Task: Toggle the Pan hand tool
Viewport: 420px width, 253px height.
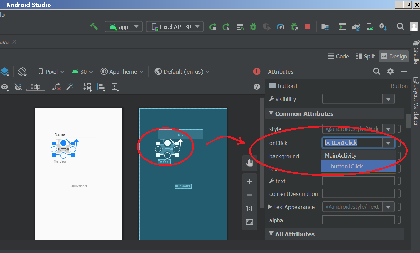Action: click(249, 163)
